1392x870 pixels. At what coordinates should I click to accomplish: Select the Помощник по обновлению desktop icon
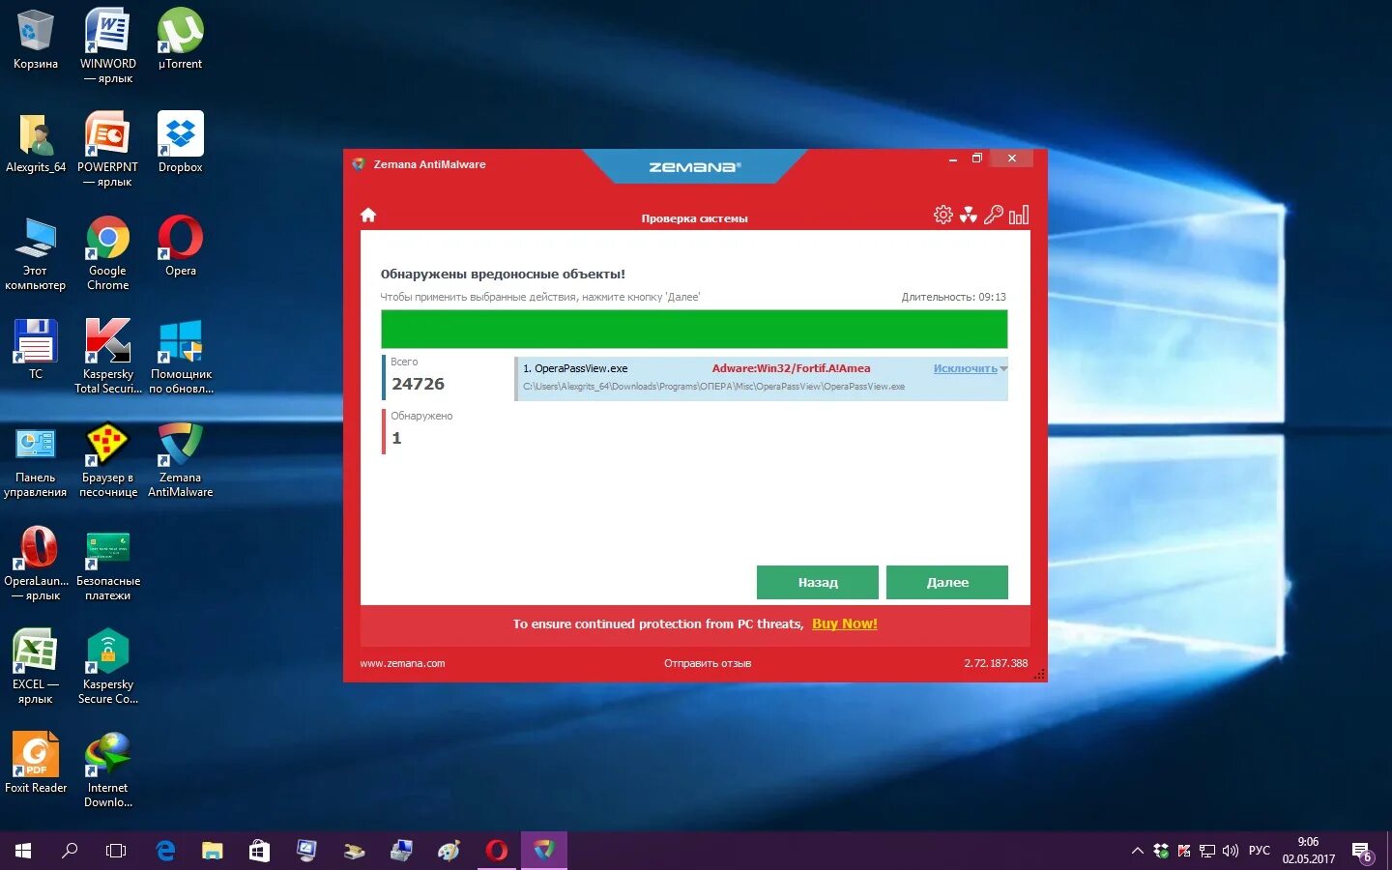[x=181, y=357]
